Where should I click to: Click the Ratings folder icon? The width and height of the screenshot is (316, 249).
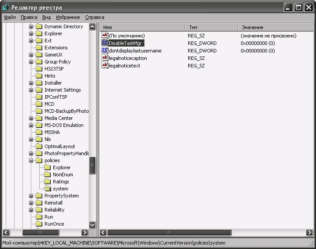(47, 182)
